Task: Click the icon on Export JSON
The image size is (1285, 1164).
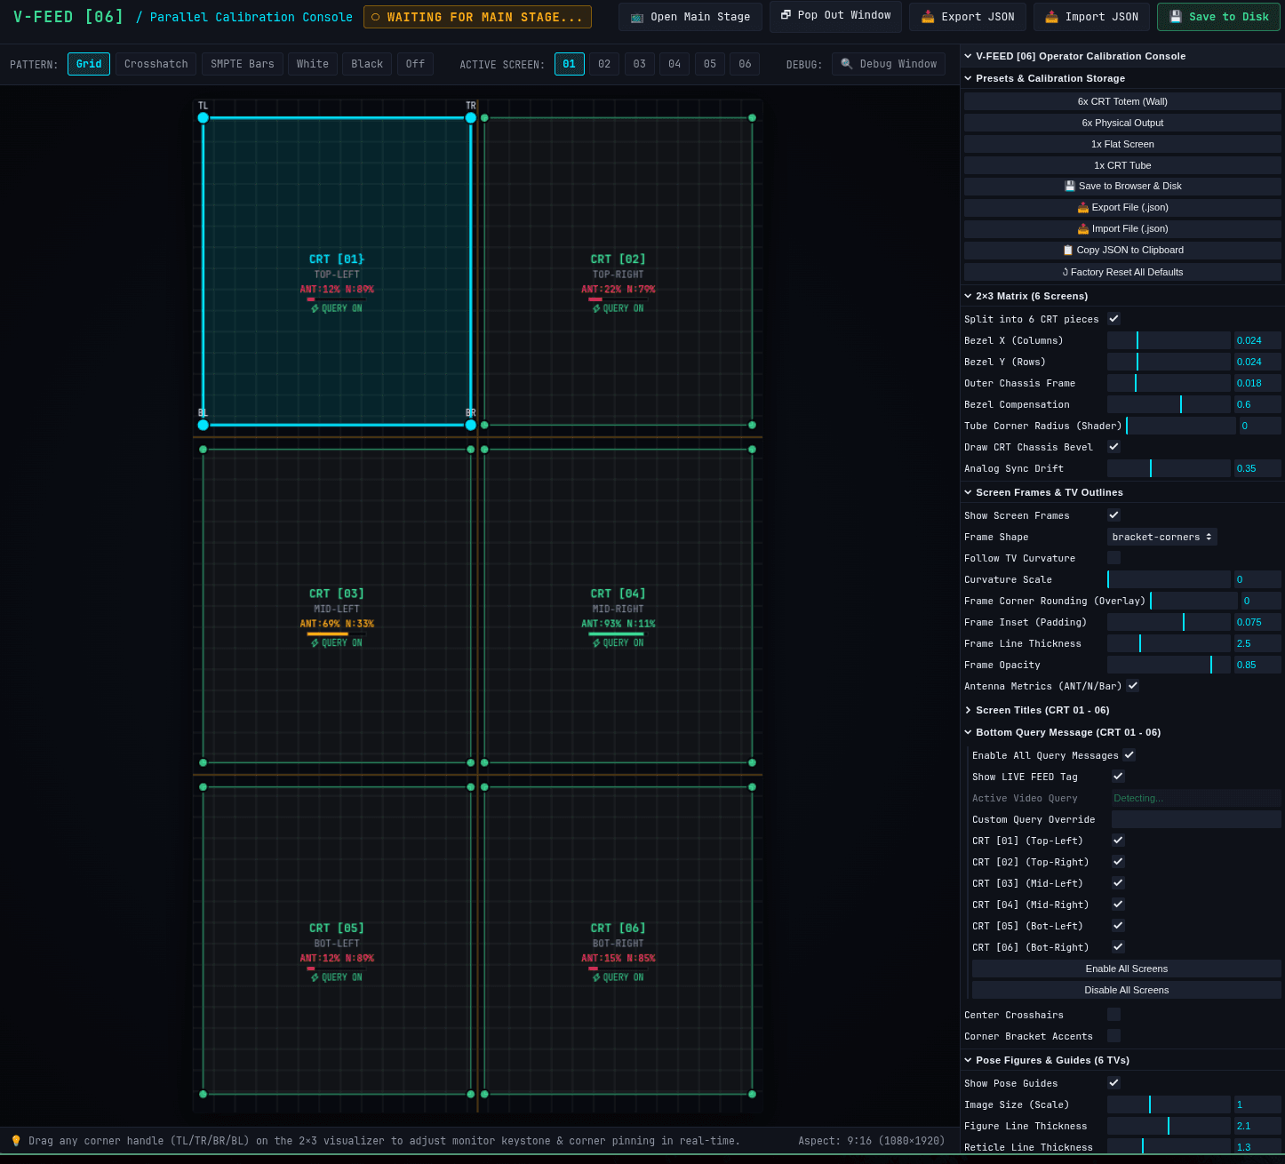Action: click(x=928, y=17)
